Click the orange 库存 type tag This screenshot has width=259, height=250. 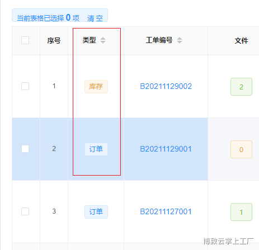pyautogui.click(x=96, y=87)
